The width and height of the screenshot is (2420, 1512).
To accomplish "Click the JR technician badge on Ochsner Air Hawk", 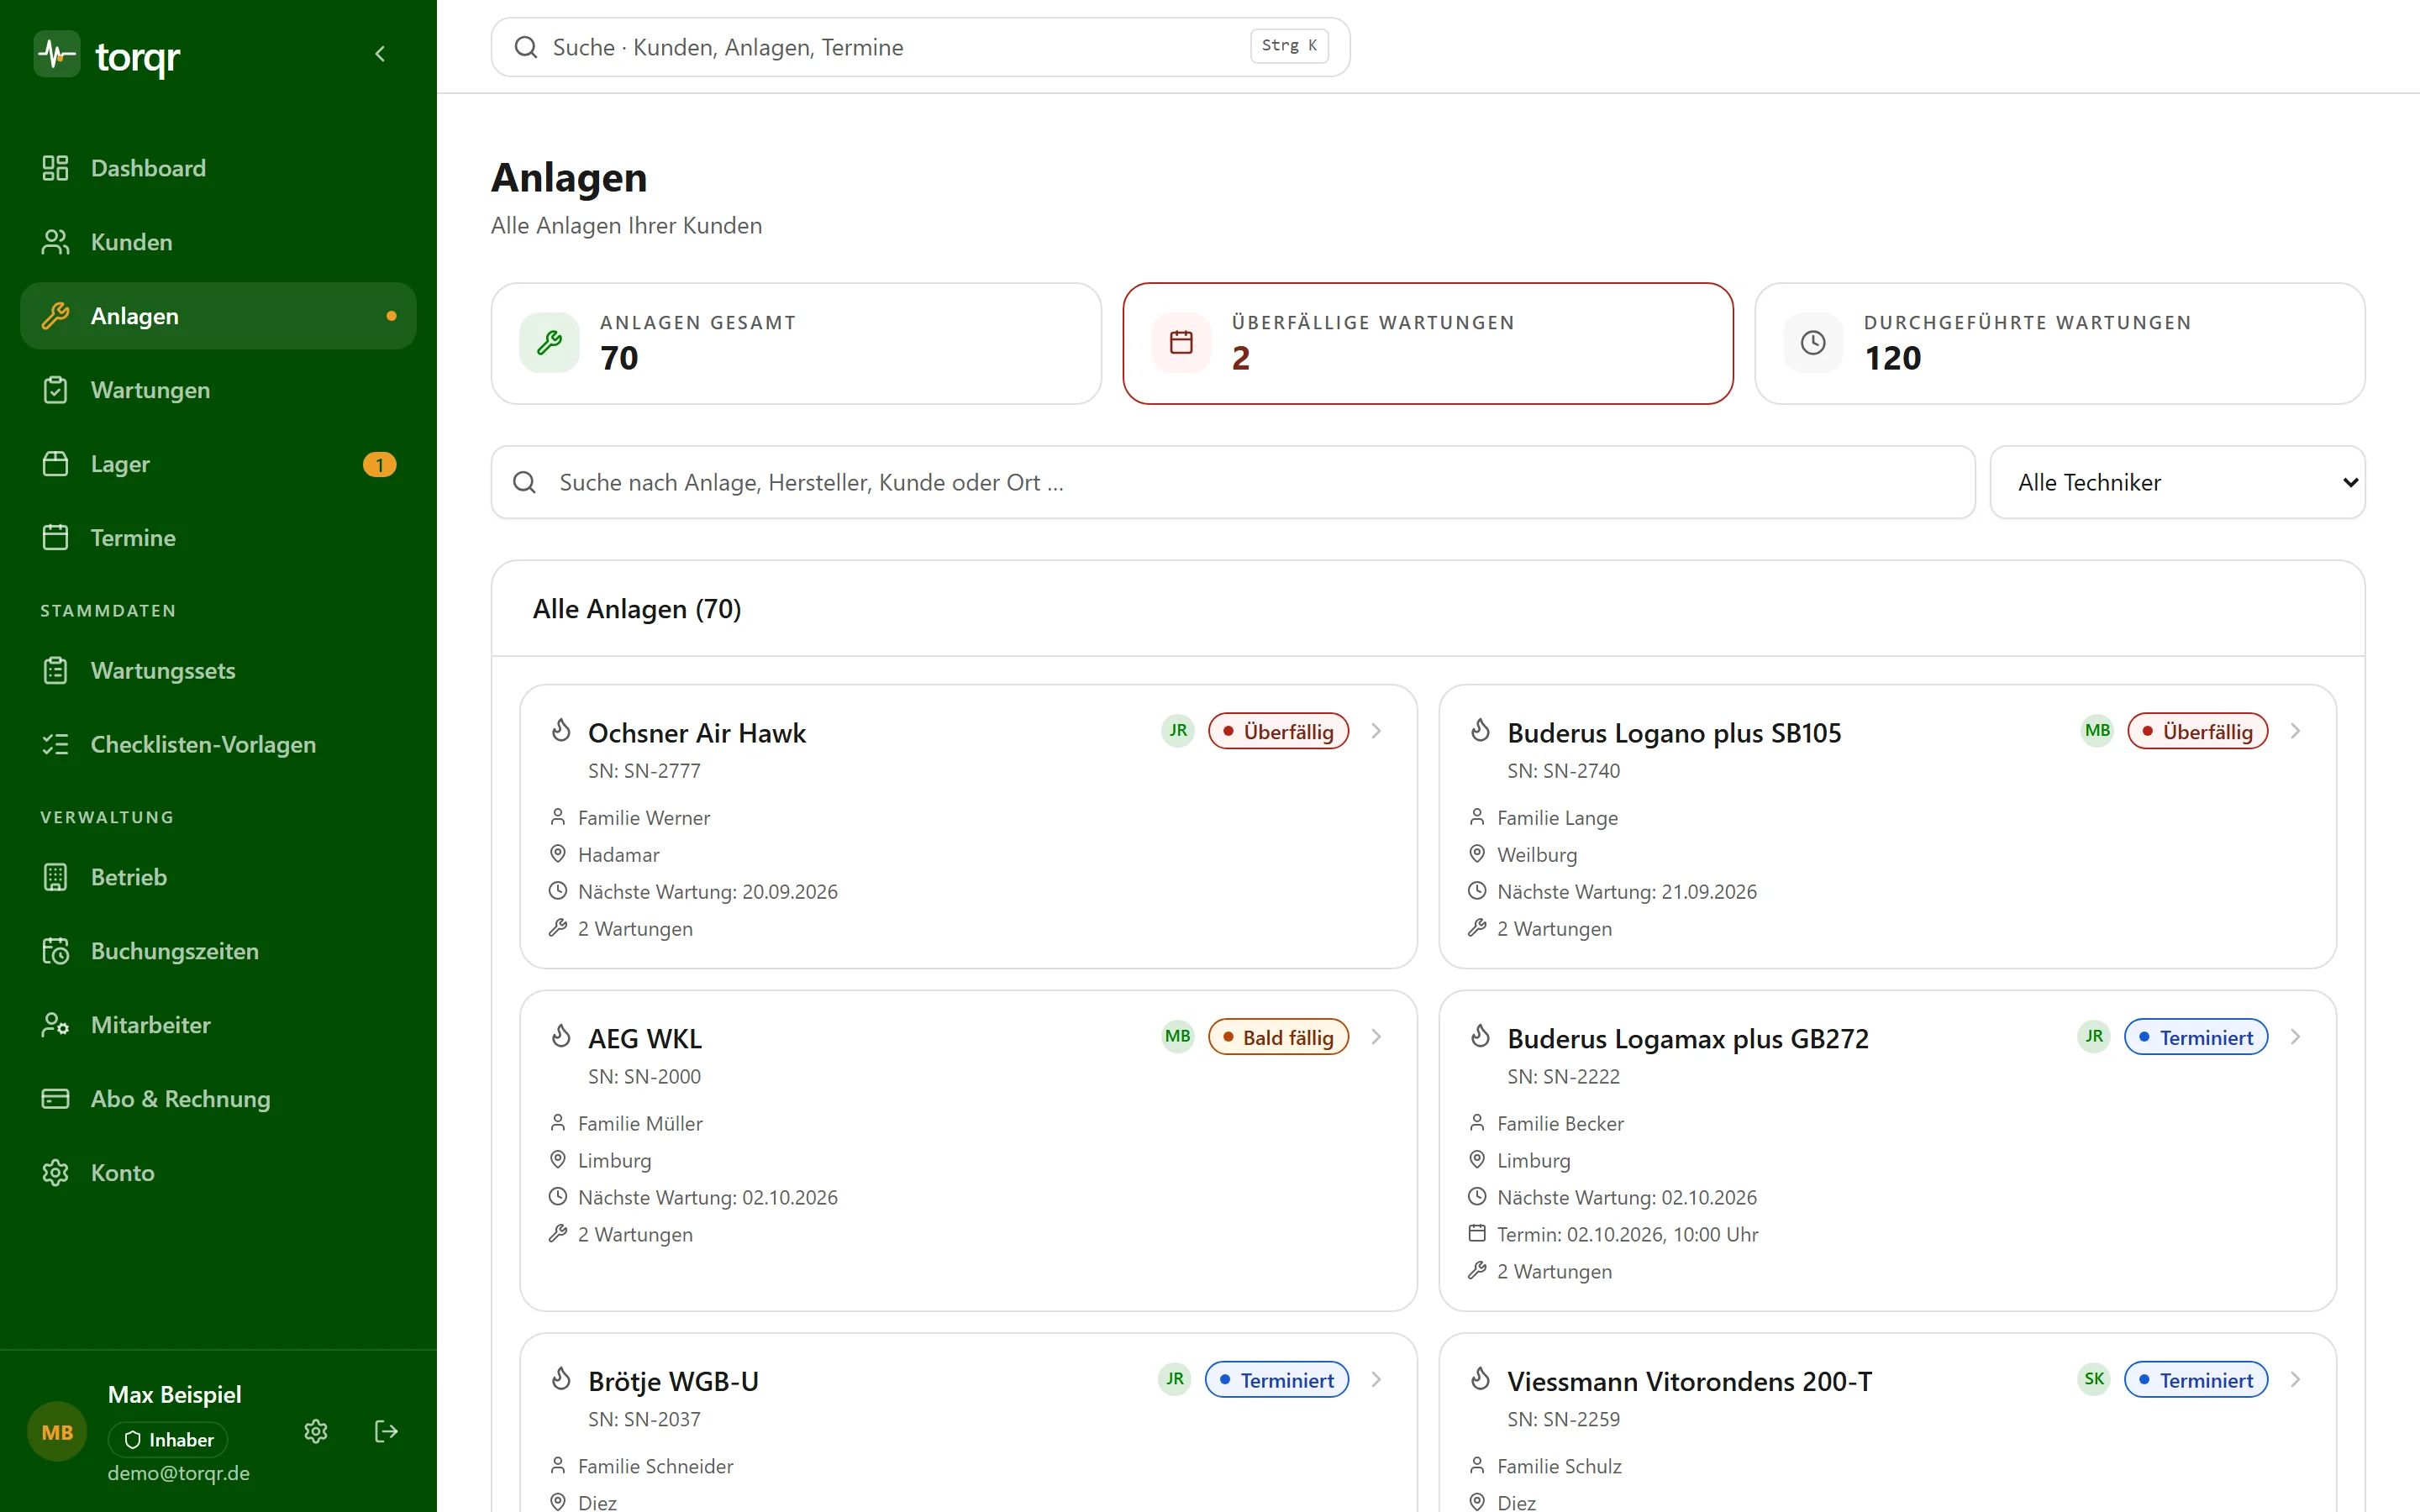I will (x=1178, y=731).
